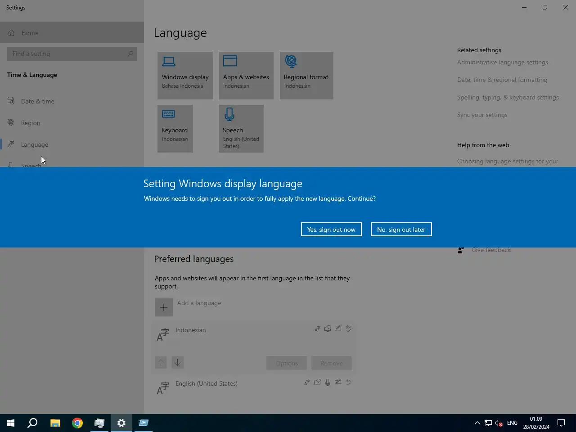Click the English language A-character icon
Image resolution: width=576 pixels, height=432 pixels.
click(163, 388)
